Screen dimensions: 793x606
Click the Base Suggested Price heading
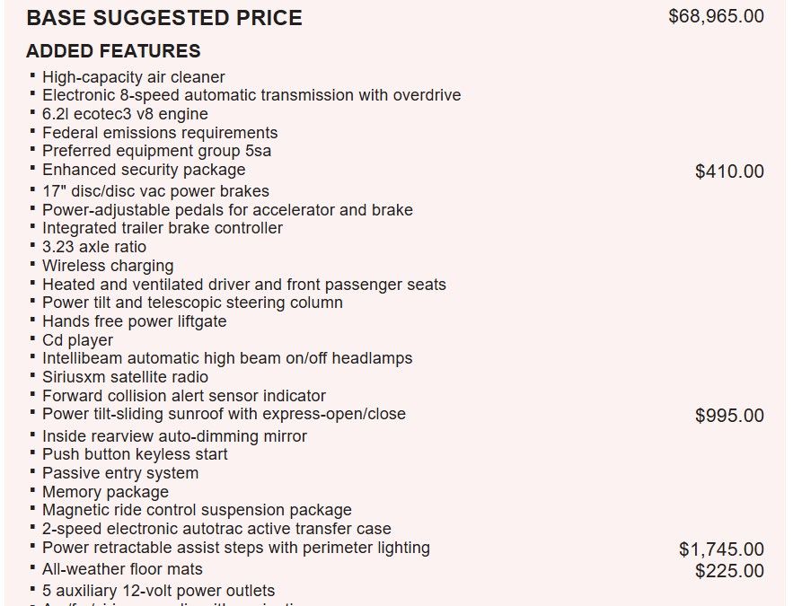tap(164, 18)
